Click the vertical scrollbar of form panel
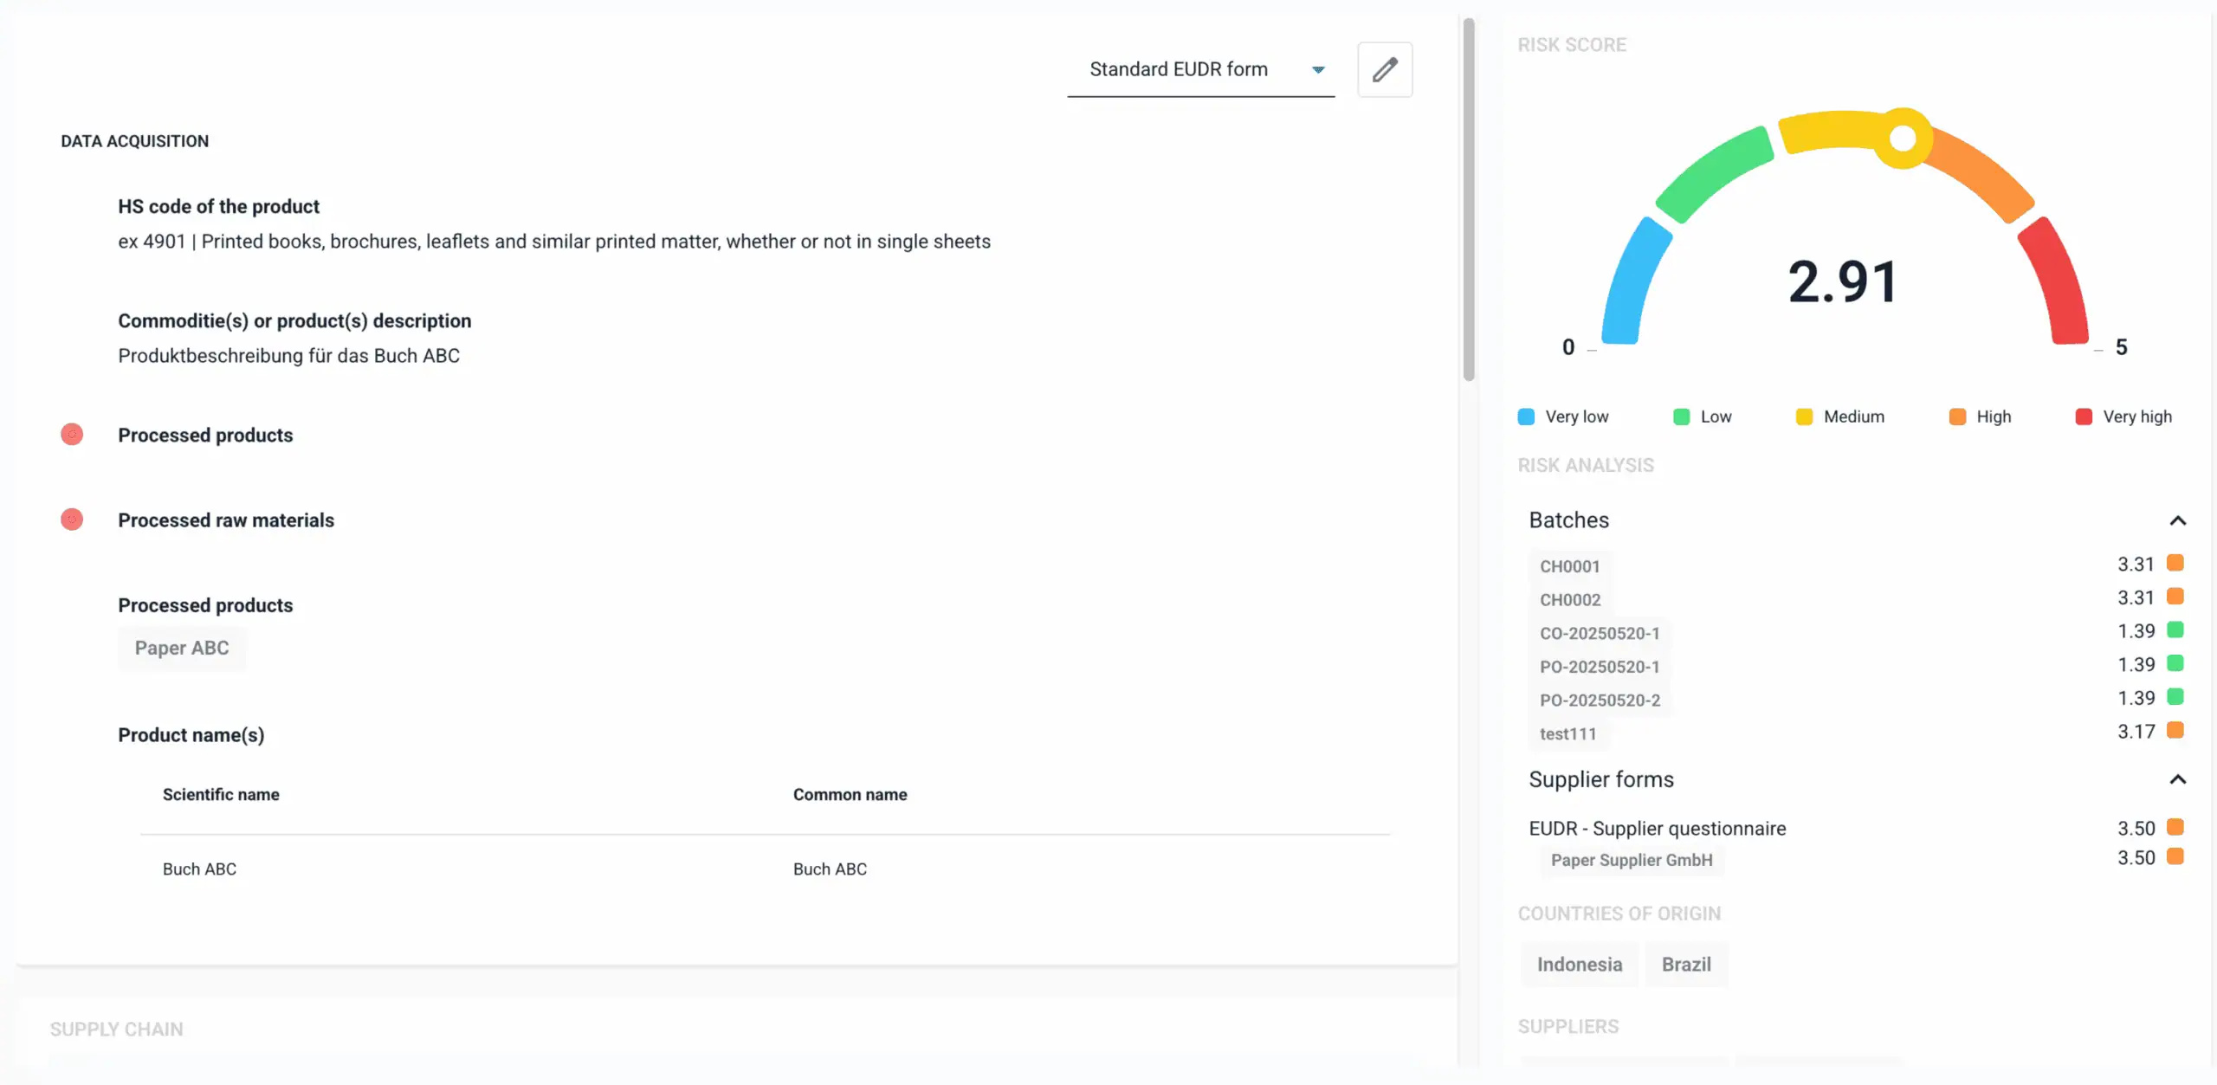The image size is (2217, 1085). click(1468, 199)
